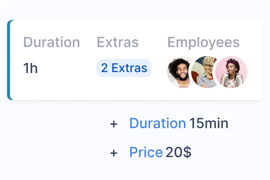Click the blue Price link
Viewport: 270px width, 180px height.
(x=146, y=152)
